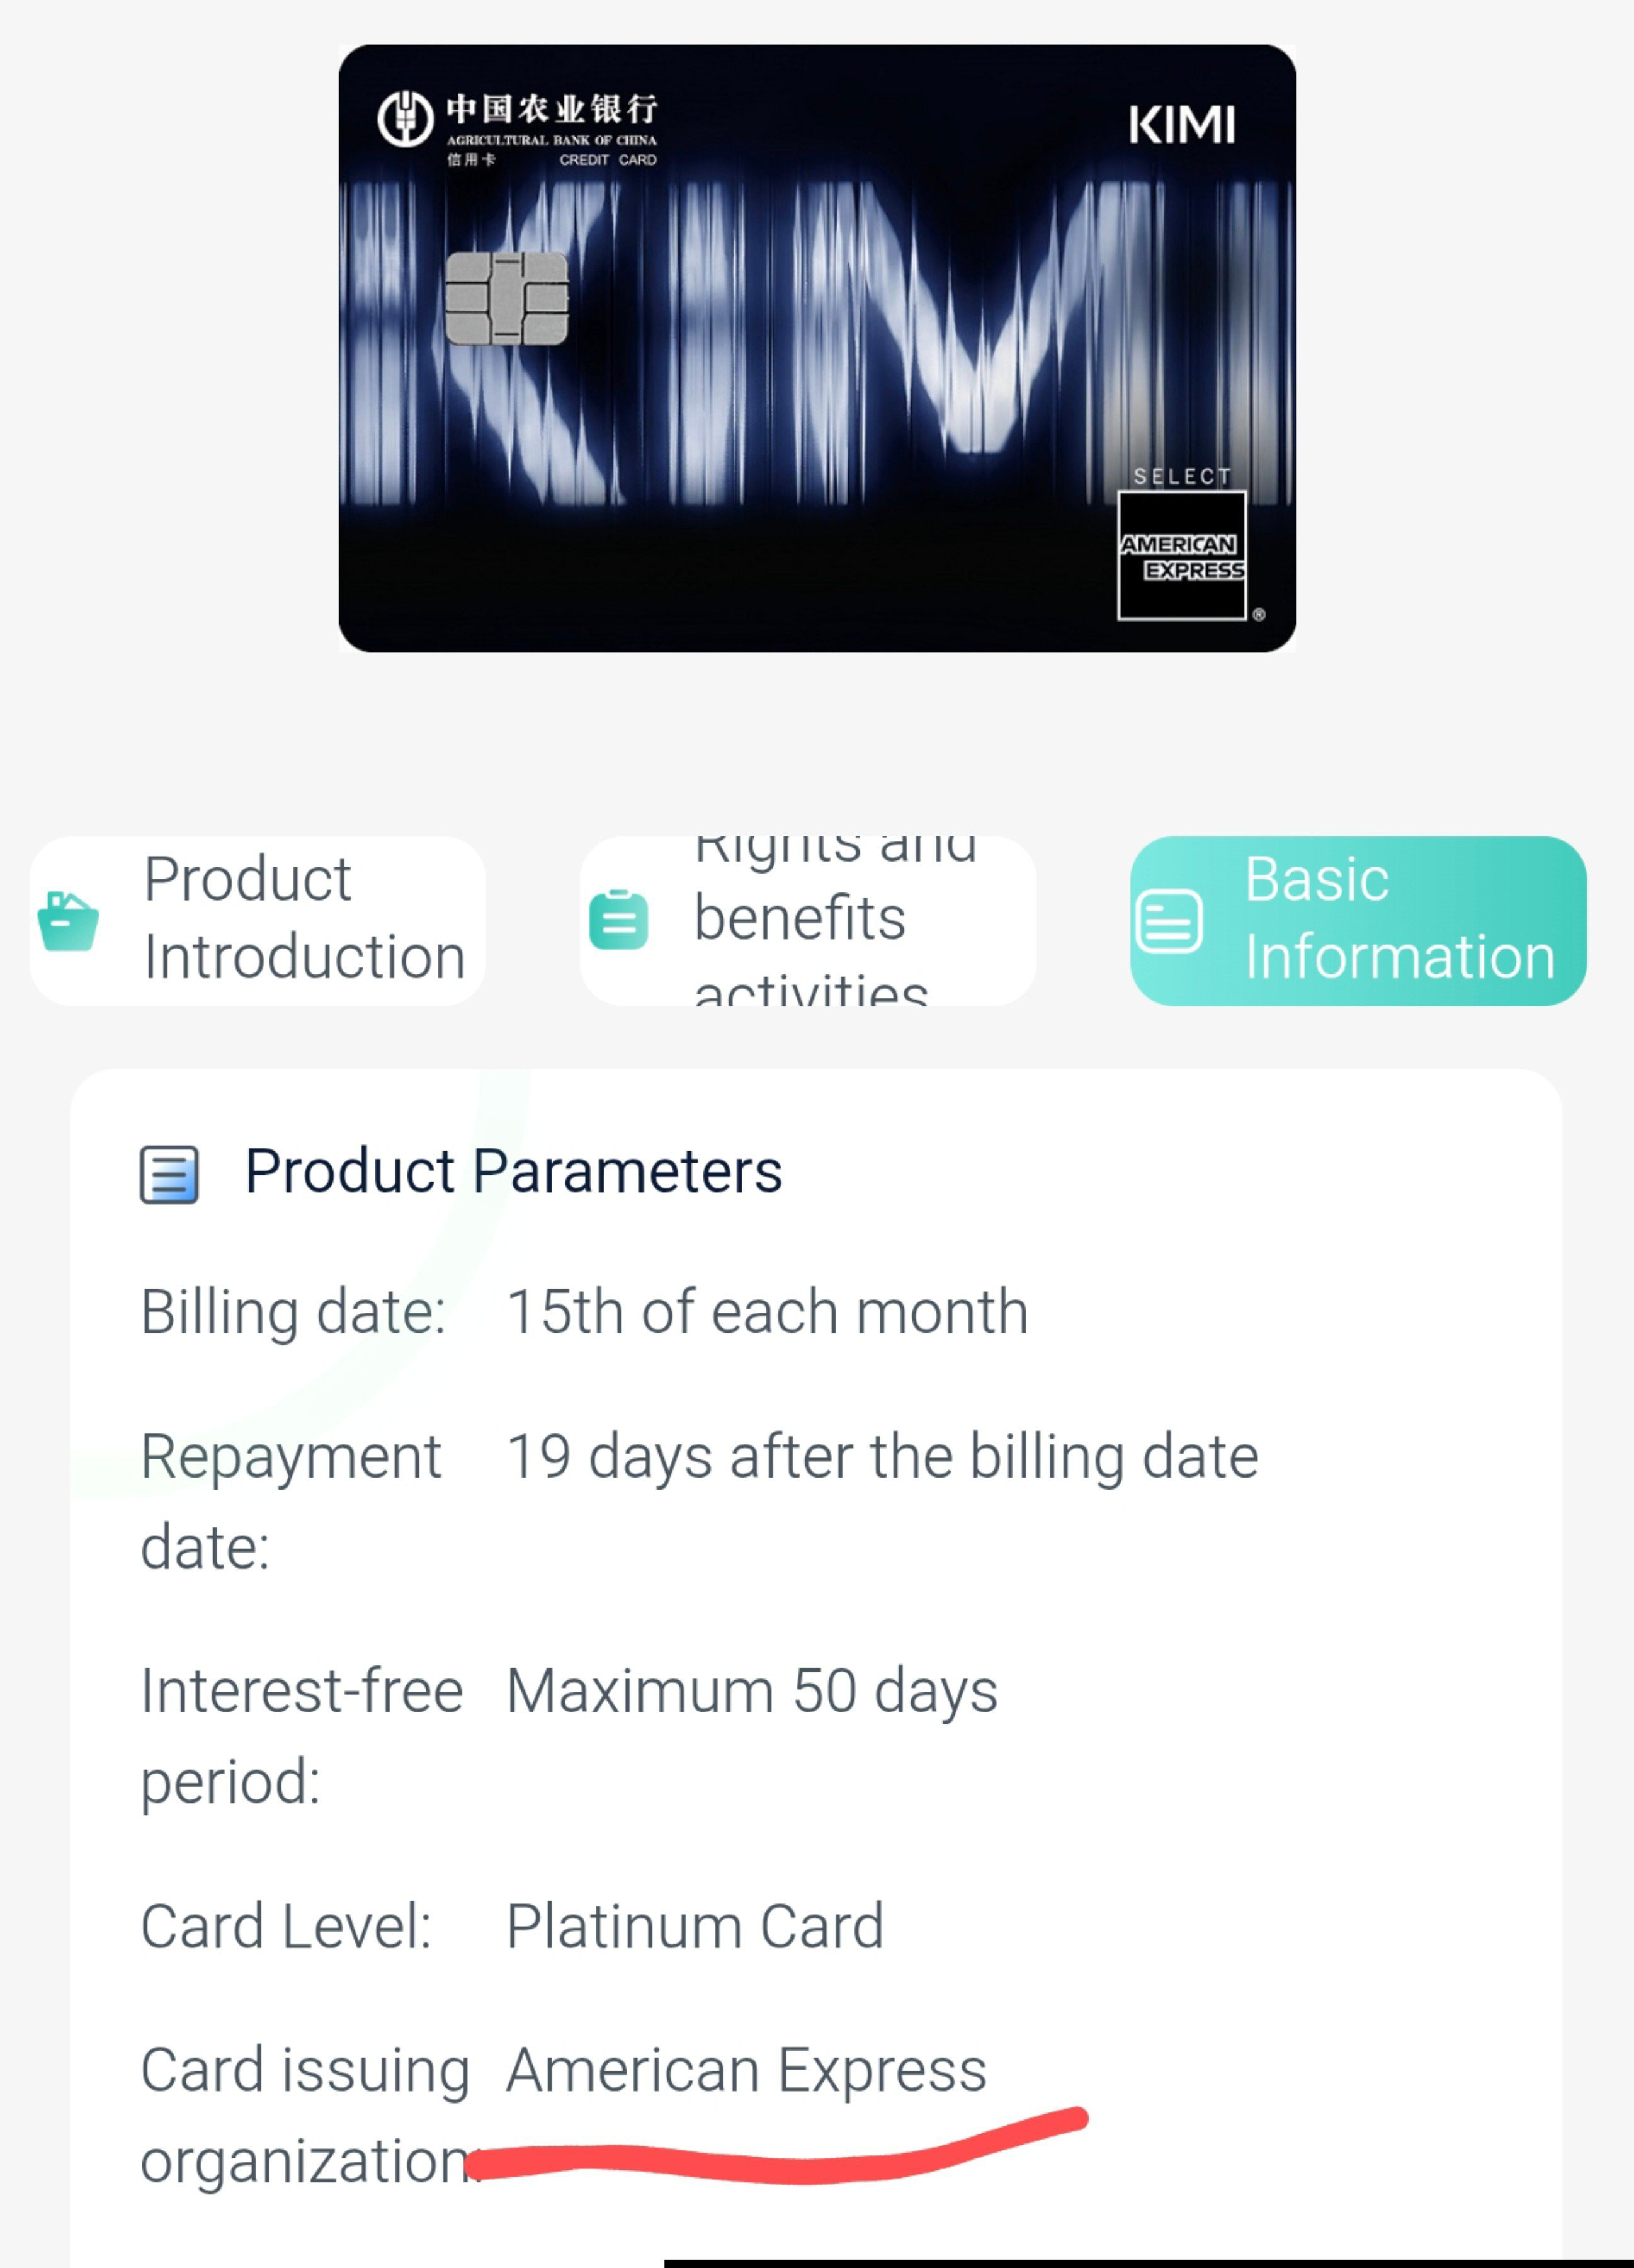The image size is (1634, 2268).
Task: Tap the Platinum Card level value
Action: (695, 1927)
